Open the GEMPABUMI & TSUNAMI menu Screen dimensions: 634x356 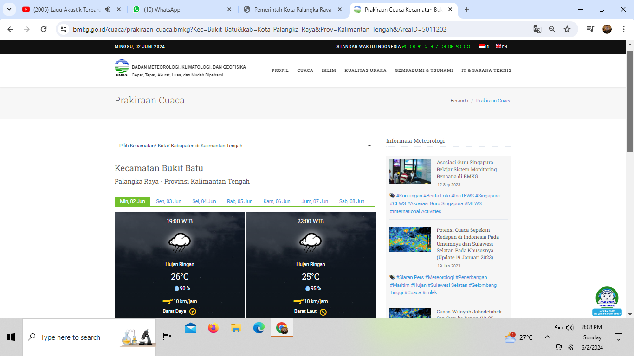tap(424, 70)
